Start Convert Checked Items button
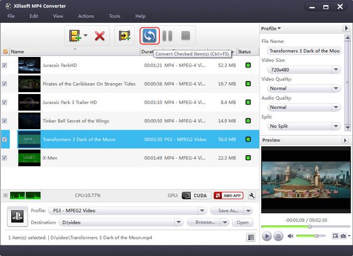353x256 pixels. 149,36
